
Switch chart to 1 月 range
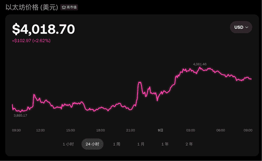click(x=141, y=144)
